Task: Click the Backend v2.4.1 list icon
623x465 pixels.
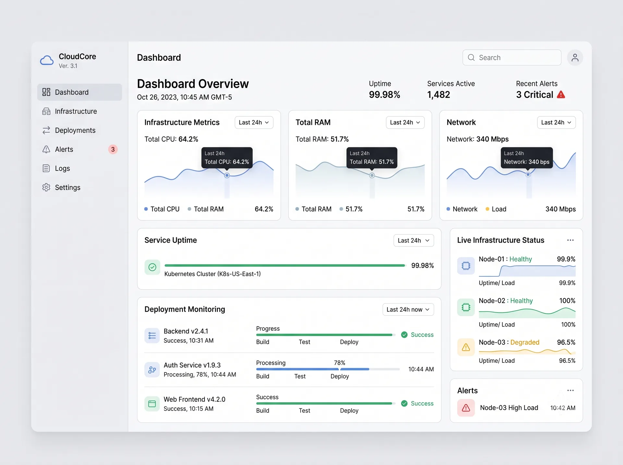Action: point(152,336)
